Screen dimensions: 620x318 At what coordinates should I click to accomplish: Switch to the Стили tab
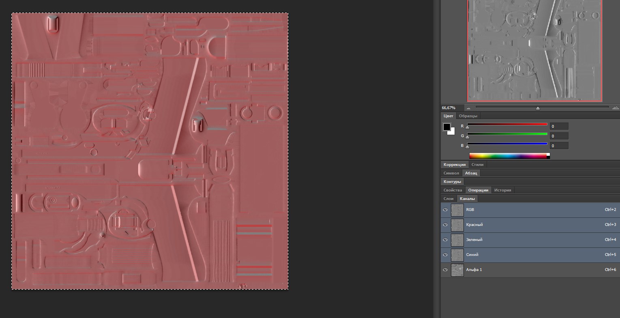(x=477, y=165)
